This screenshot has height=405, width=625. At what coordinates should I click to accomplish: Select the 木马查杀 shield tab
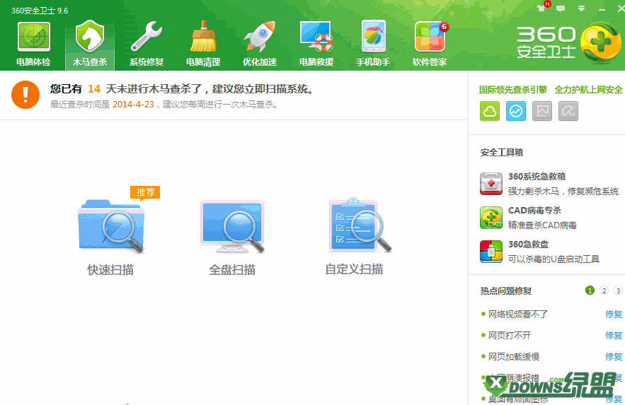coord(90,44)
